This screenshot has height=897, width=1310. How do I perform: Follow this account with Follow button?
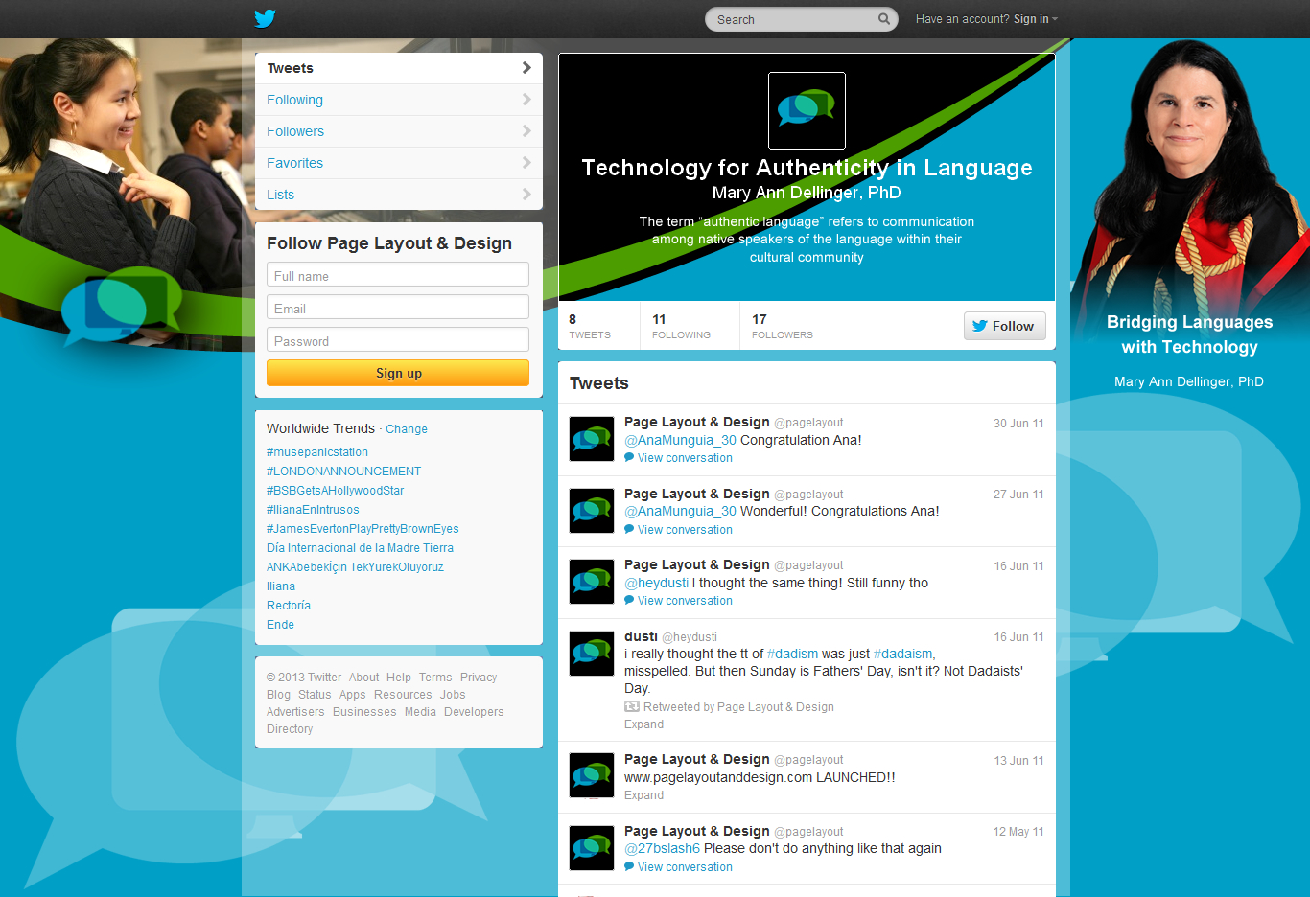(x=1004, y=326)
